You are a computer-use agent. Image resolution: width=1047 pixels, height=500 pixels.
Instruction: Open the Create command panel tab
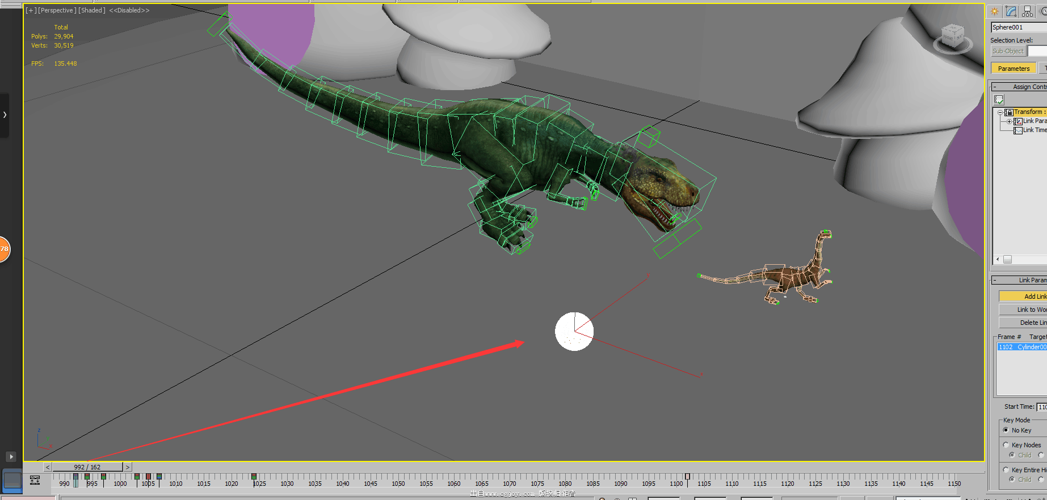coord(995,11)
